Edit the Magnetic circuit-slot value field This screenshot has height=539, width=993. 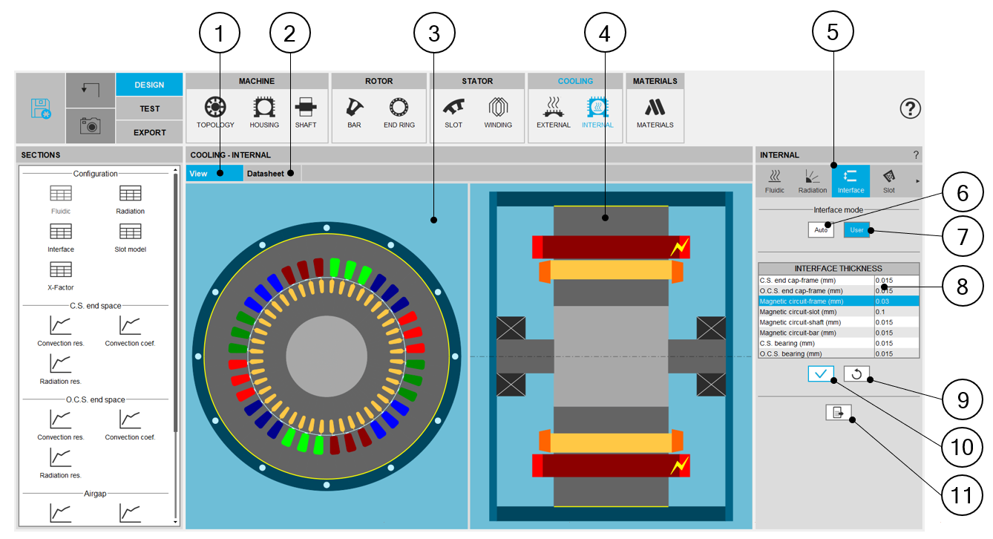[x=896, y=313]
